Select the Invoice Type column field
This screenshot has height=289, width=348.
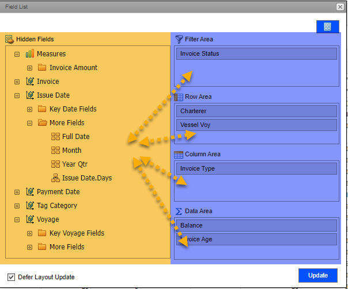point(256,168)
